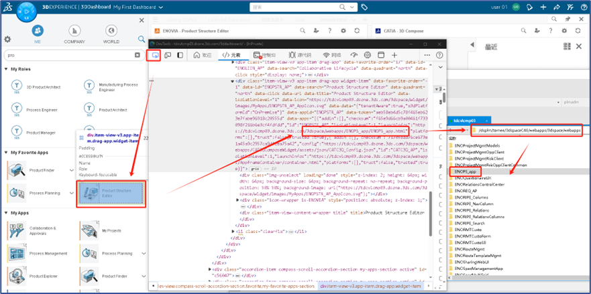This screenshot has height=294, width=591.
Task: Switch to DevTools Network (网络) tab
Action: click(333, 55)
